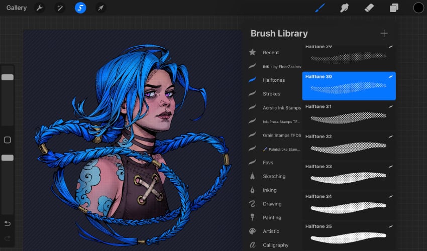Open the INK by EldarZakirov brush set
This screenshot has height=251, width=427.
click(x=275, y=67)
